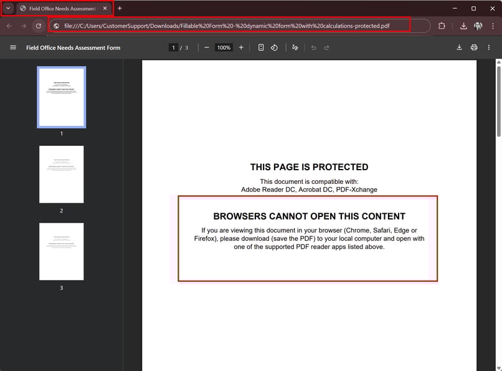Viewport: 502px width, 371px height.
Task: Select the draw annotation tool
Action: pyautogui.click(x=295, y=48)
